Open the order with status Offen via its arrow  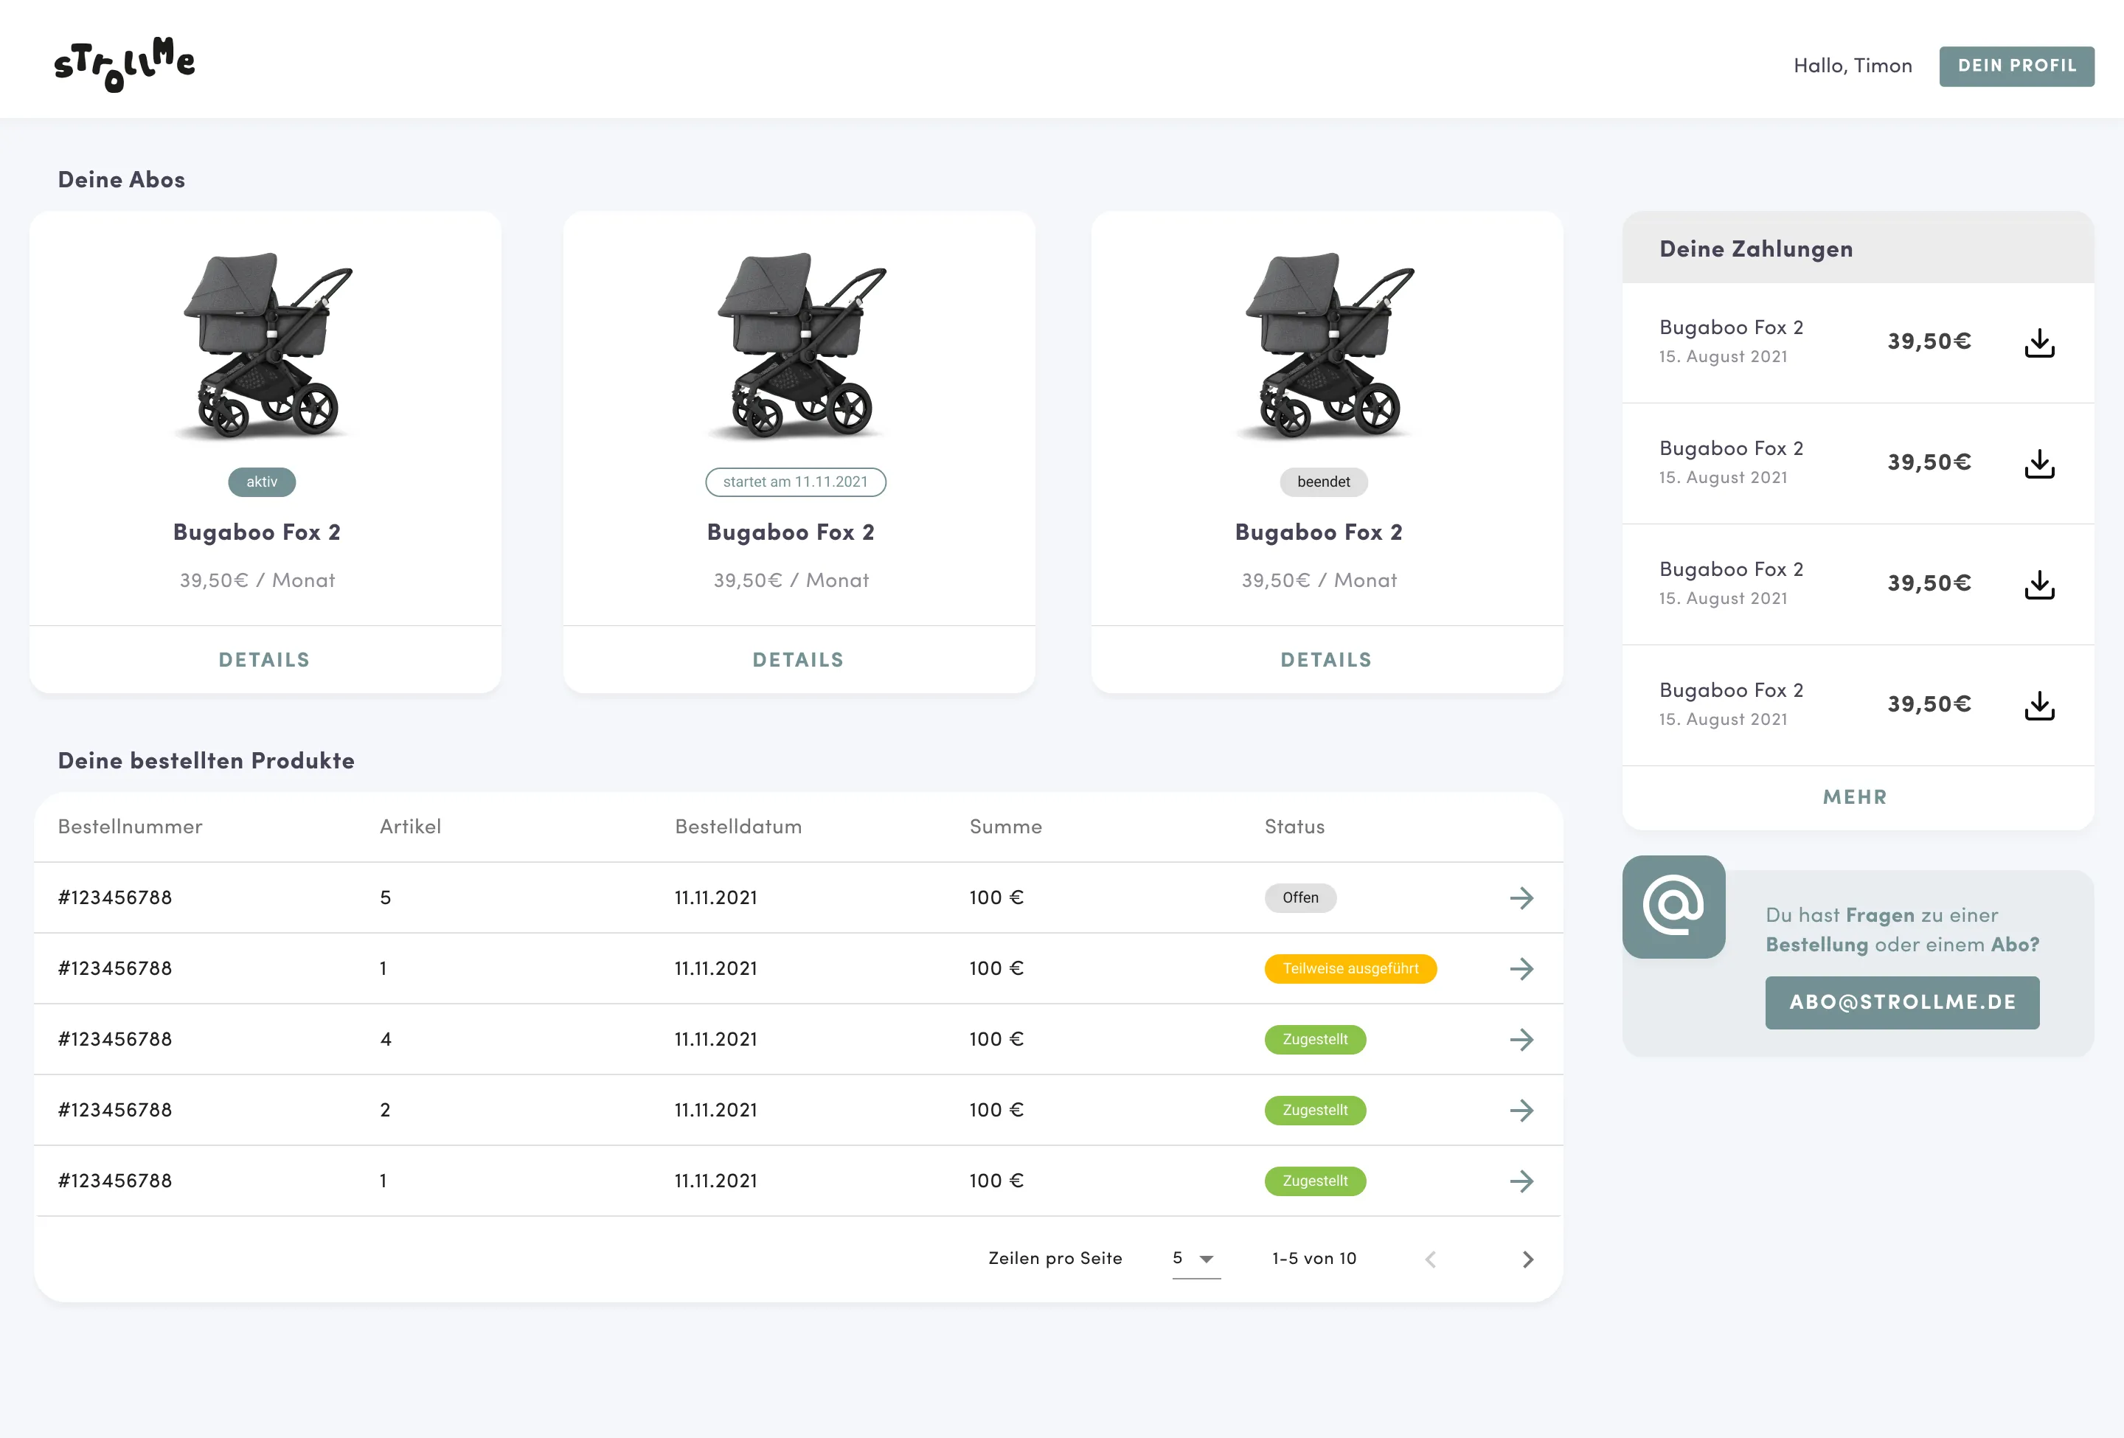1521,898
